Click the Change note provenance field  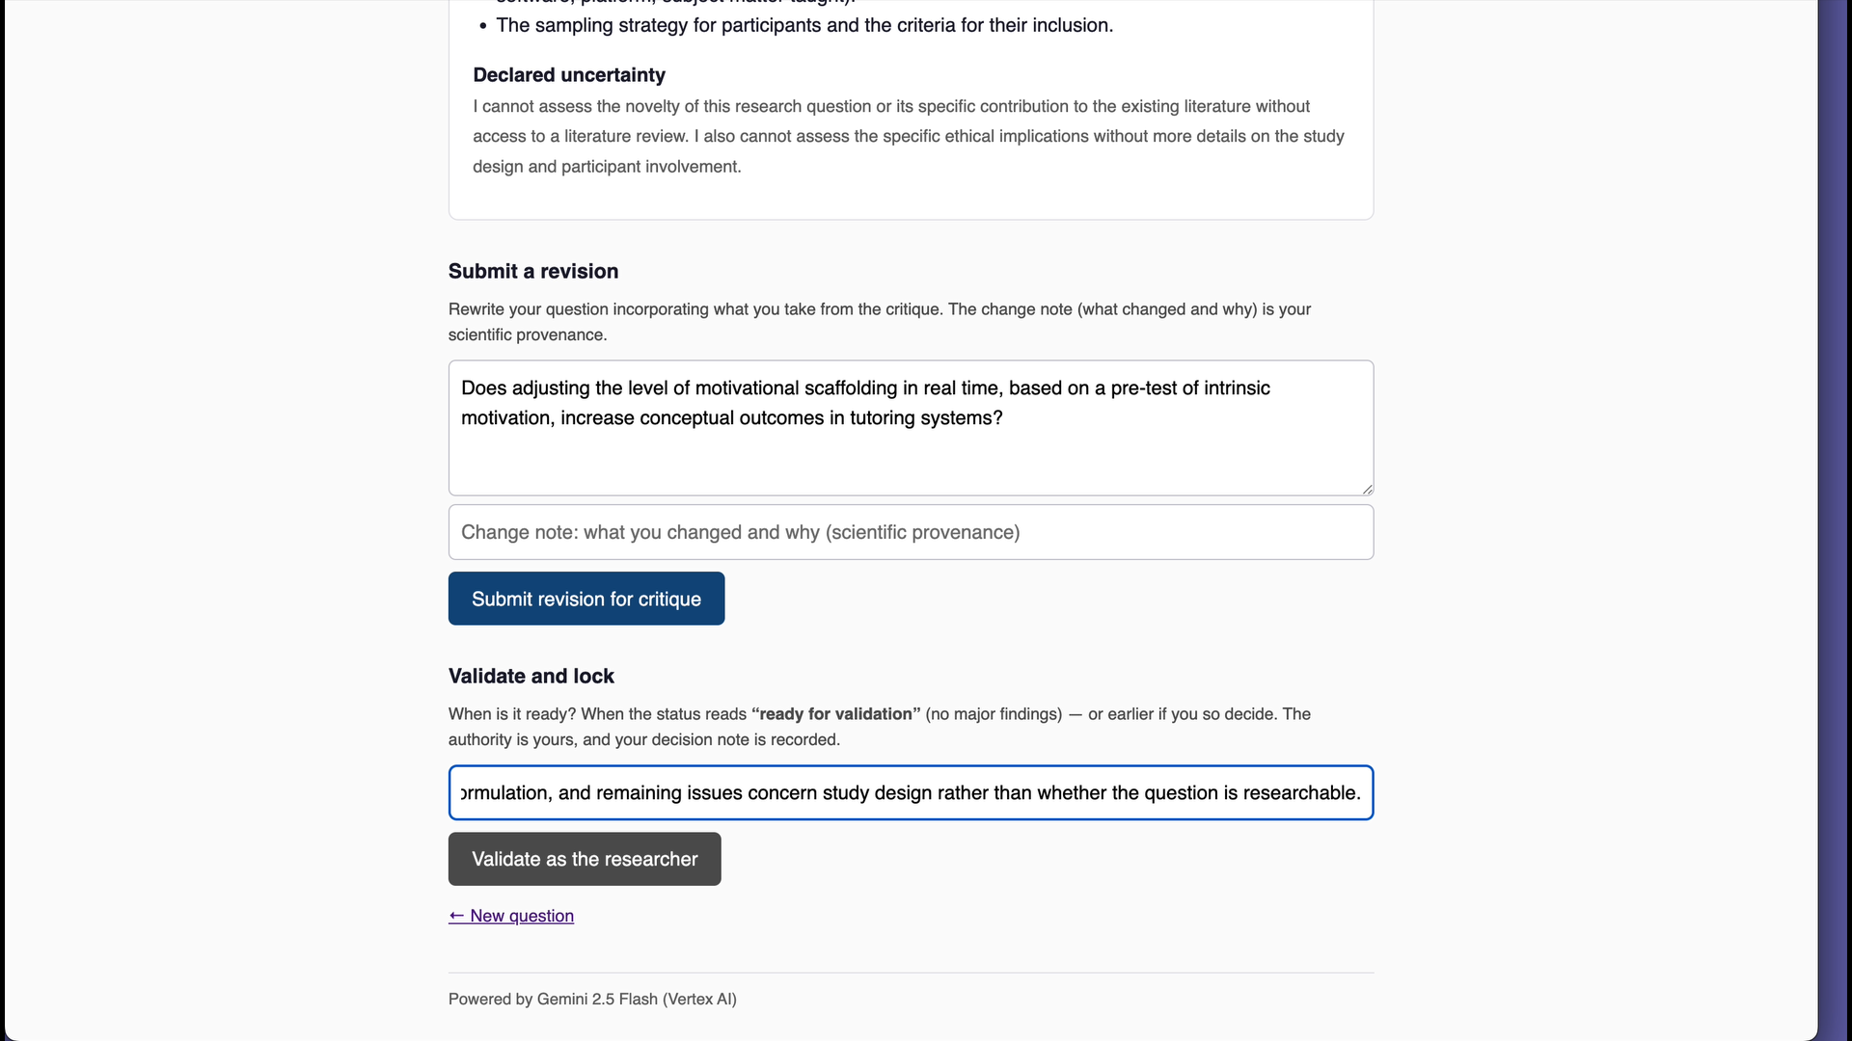pyautogui.click(x=911, y=532)
